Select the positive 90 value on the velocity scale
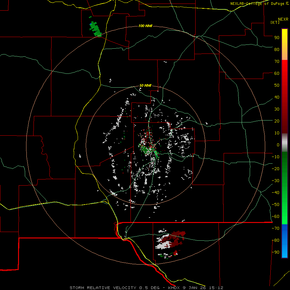The width and height of the screenshot is (290, 290). (277, 38)
